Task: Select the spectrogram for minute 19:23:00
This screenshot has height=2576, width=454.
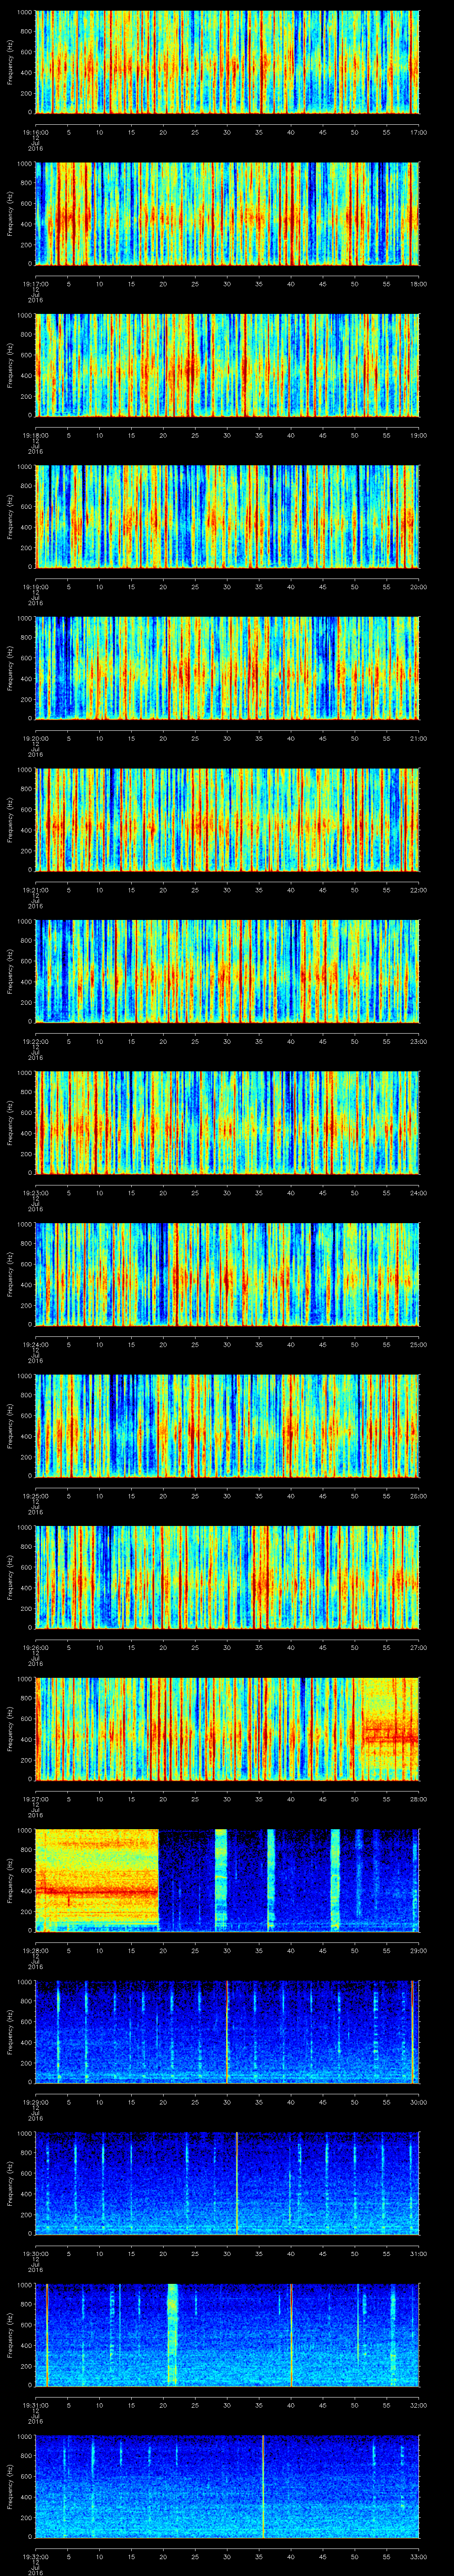Action: pyautogui.click(x=227, y=1123)
